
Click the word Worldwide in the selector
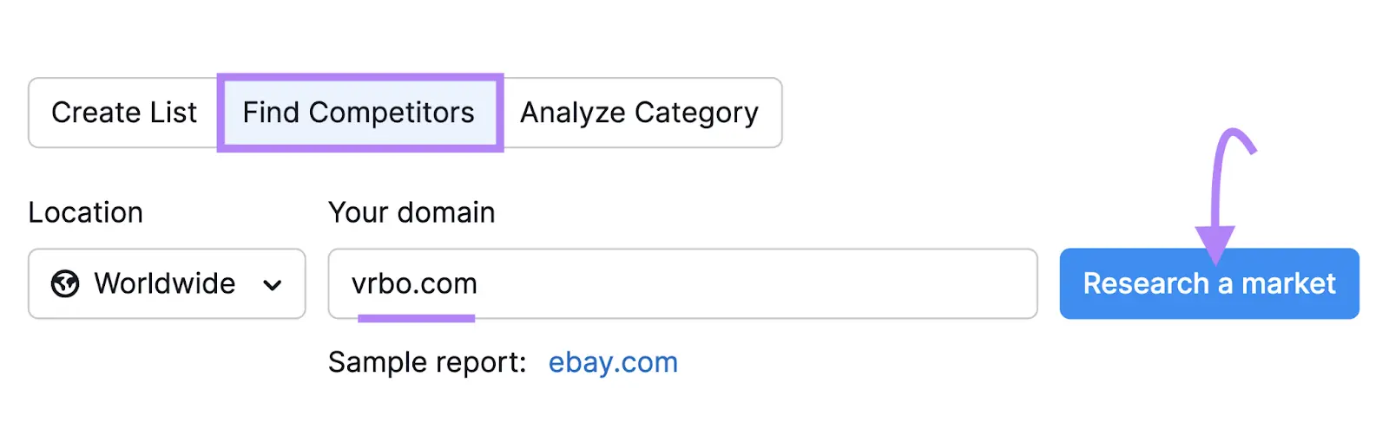point(165,283)
